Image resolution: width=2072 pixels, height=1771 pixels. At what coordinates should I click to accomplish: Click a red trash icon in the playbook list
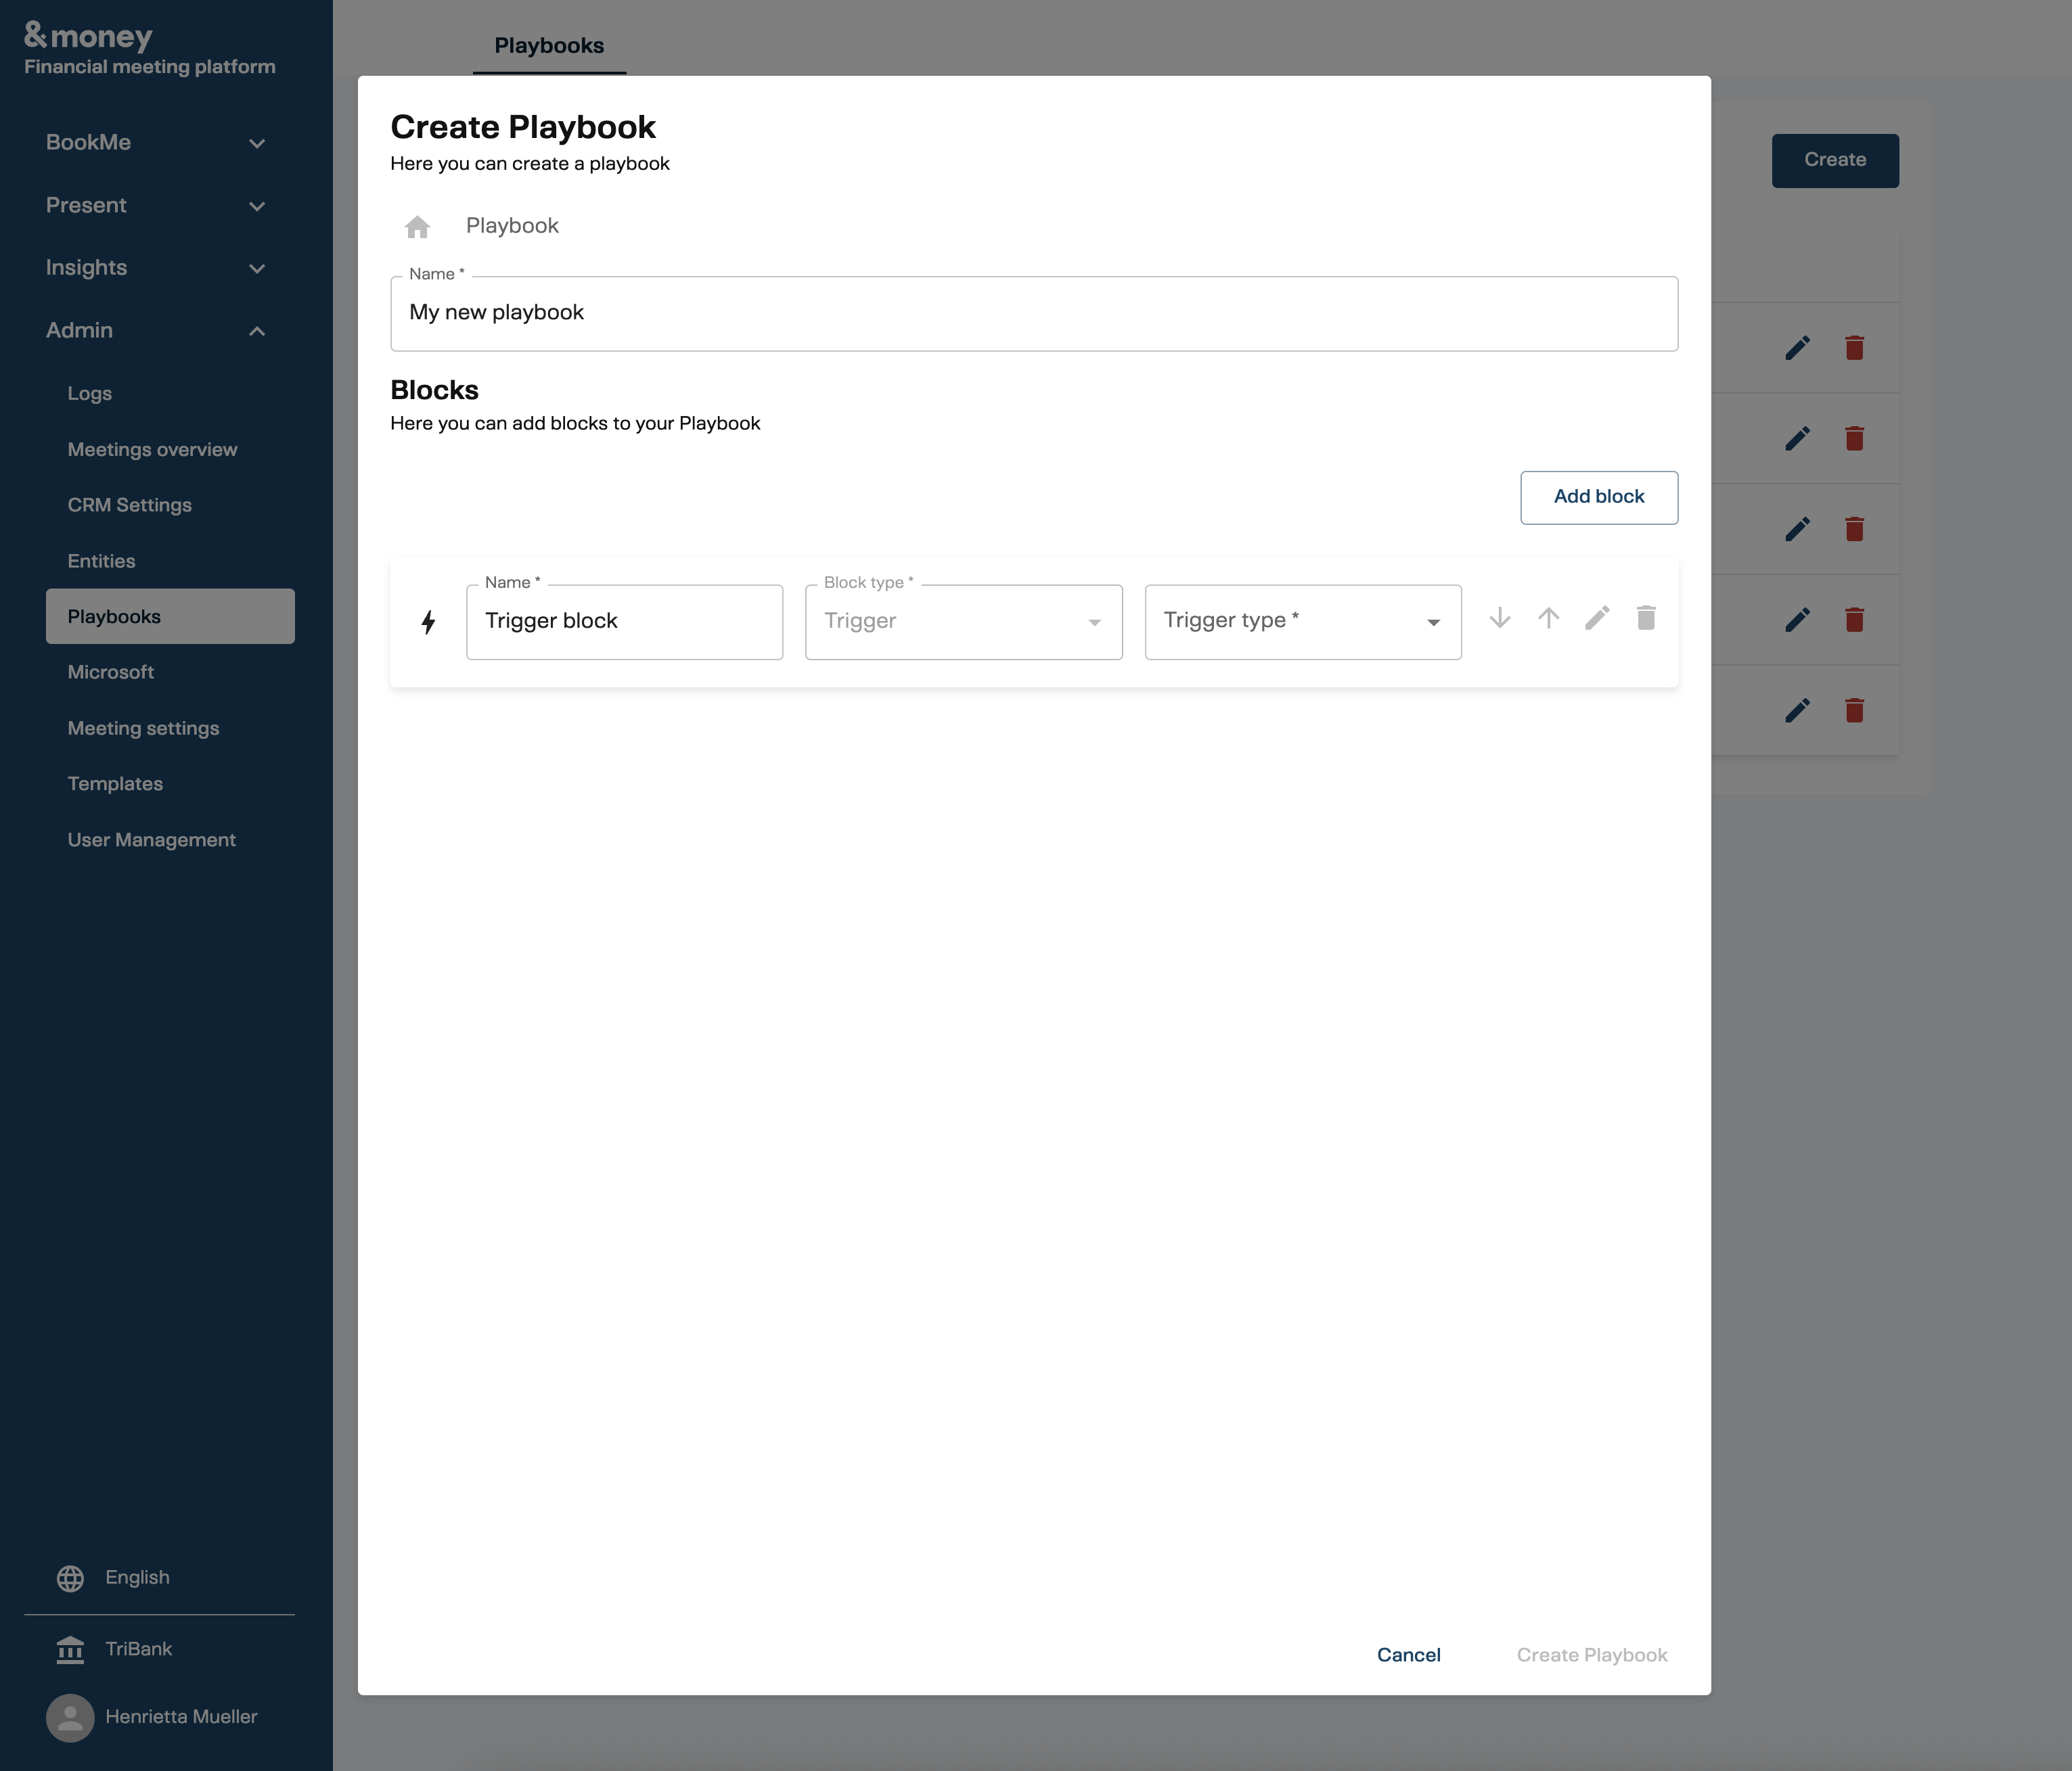(x=1855, y=348)
